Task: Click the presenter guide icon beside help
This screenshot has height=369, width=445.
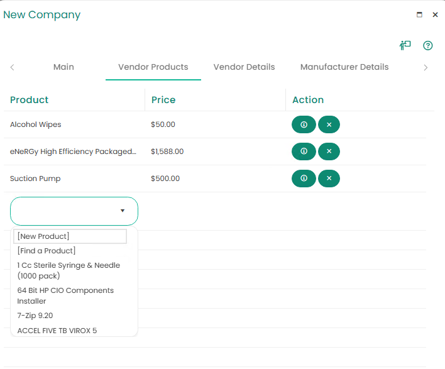Action: tap(405, 46)
